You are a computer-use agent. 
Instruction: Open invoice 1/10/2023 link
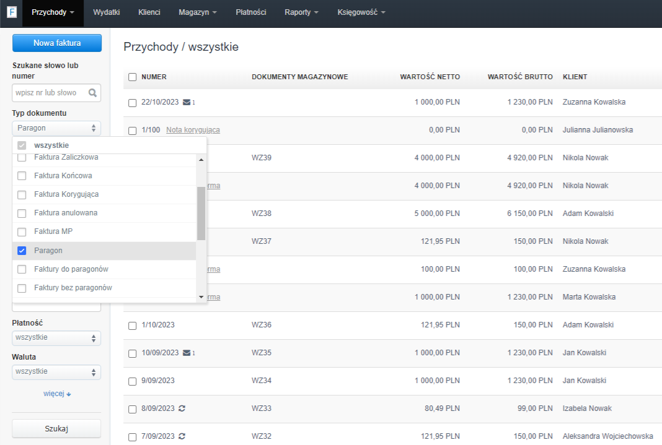tap(158, 325)
